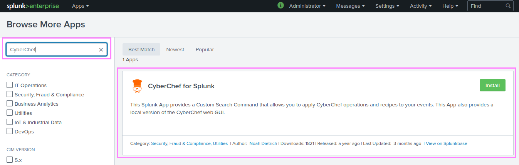
Task: Check the DevOps category
Action: point(10,131)
